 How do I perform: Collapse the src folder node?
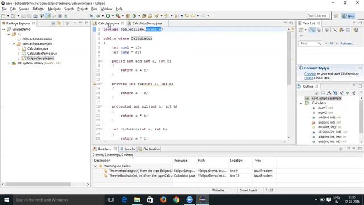9,34
